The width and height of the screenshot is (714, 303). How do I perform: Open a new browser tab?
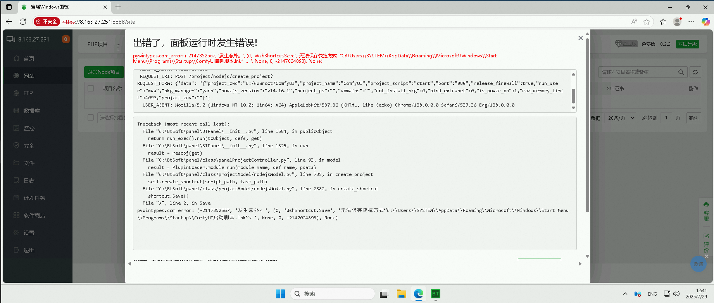pos(118,7)
